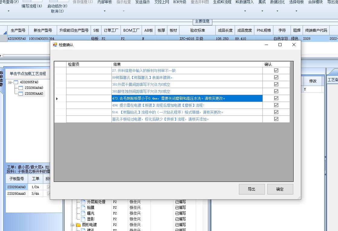Viewport: 338px width, 231px height.
Task: Click 工单 cell 3/4A
Action: pos(35,194)
